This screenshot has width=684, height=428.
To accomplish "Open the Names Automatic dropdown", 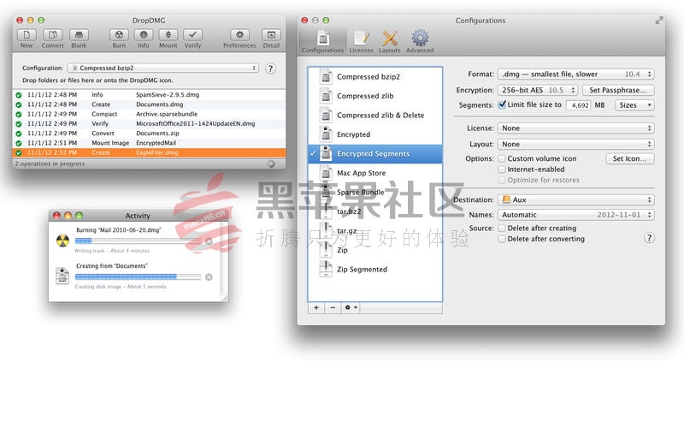I will (575, 215).
